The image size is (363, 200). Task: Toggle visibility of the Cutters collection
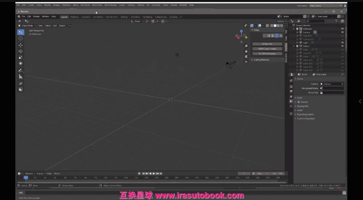click(x=342, y=46)
